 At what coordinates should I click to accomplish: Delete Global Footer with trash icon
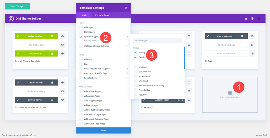pos(52,53)
